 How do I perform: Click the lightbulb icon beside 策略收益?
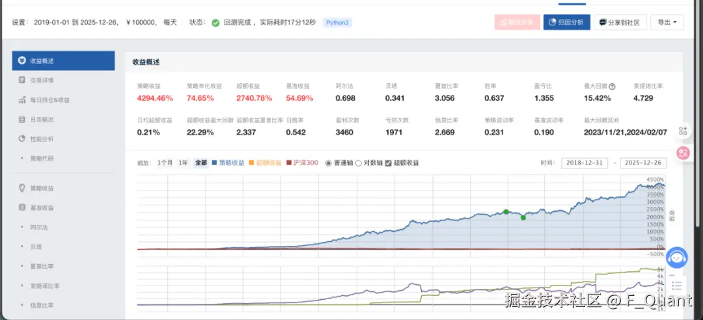pyautogui.click(x=21, y=188)
